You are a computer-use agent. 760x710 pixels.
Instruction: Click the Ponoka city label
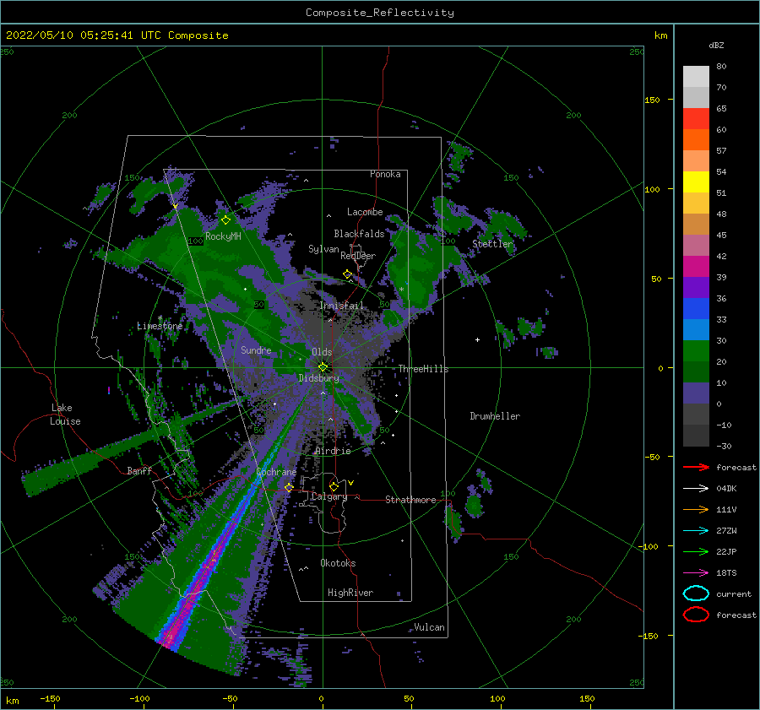(385, 174)
